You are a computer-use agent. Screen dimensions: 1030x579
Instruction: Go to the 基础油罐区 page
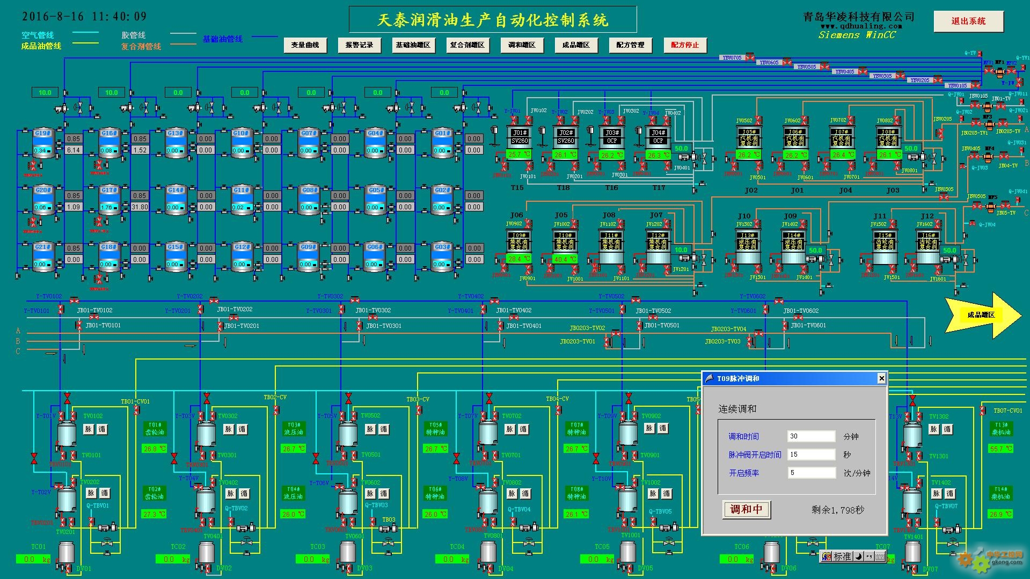(x=413, y=45)
